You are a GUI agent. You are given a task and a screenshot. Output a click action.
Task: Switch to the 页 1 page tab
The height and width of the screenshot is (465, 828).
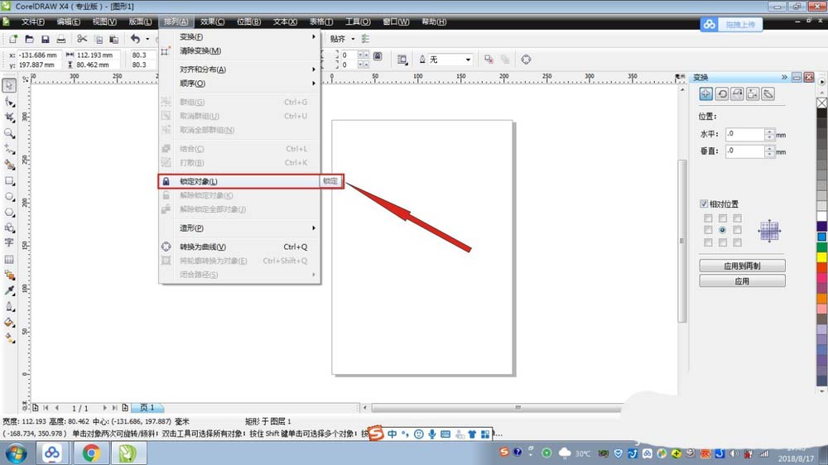[x=147, y=407]
